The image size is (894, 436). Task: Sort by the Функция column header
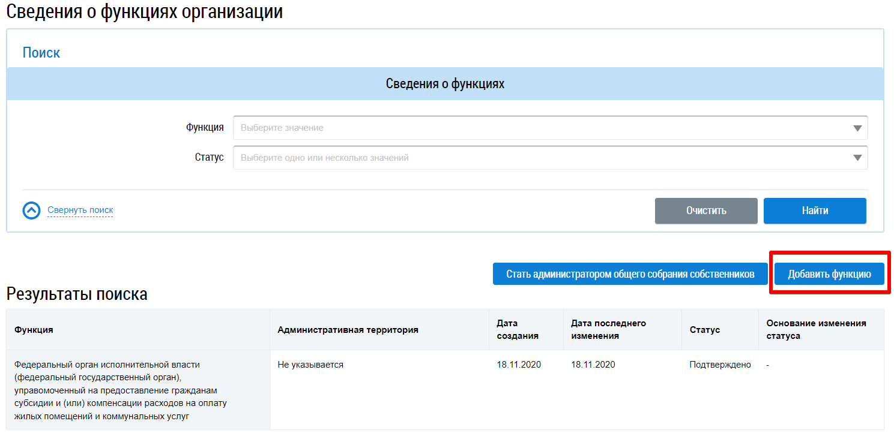click(34, 330)
